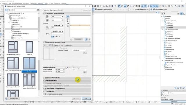Click the chain link icon beside height field
The image size is (186, 105).
tap(62, 20)
